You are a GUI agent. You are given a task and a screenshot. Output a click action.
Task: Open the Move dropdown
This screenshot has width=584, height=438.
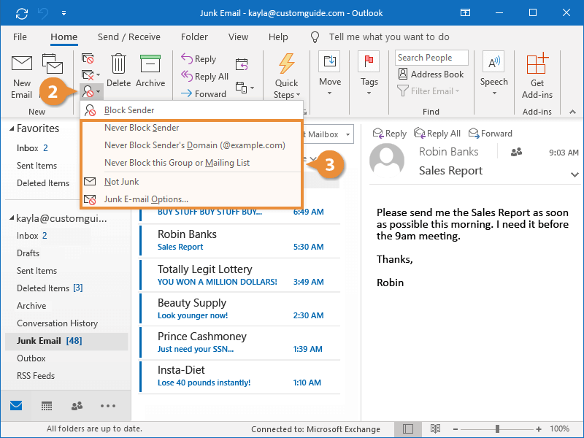(x=330, y=74)
